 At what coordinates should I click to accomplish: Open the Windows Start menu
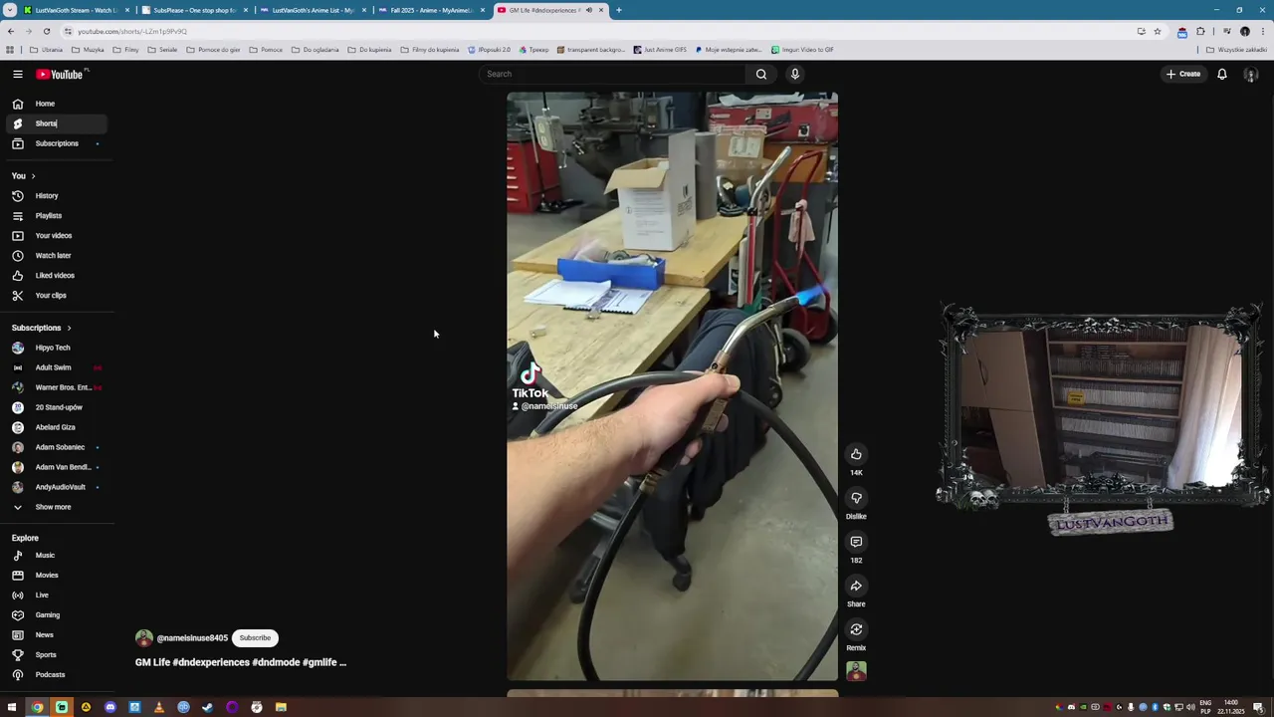coord(12,707)
